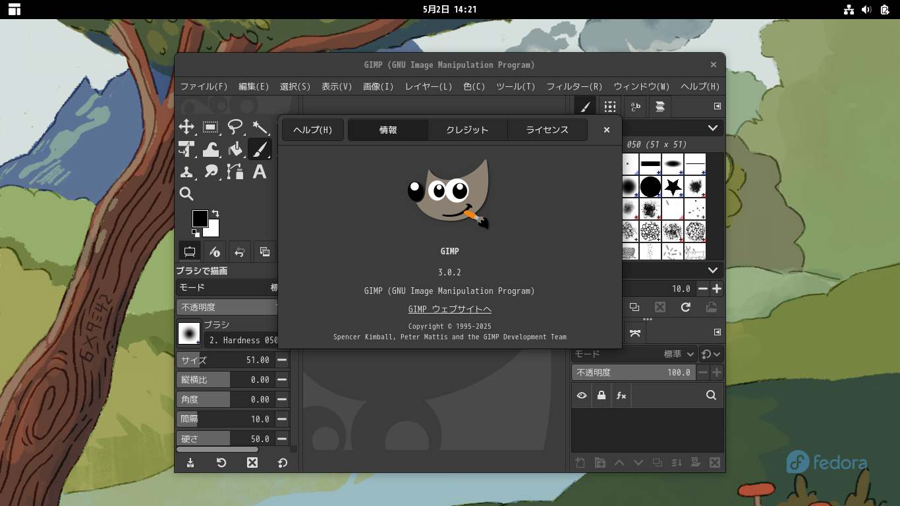Activate the Zoom magnifier tool
The height and width of the screenshot is (506, 900).
pyautogui.click(x=186, y=194)
